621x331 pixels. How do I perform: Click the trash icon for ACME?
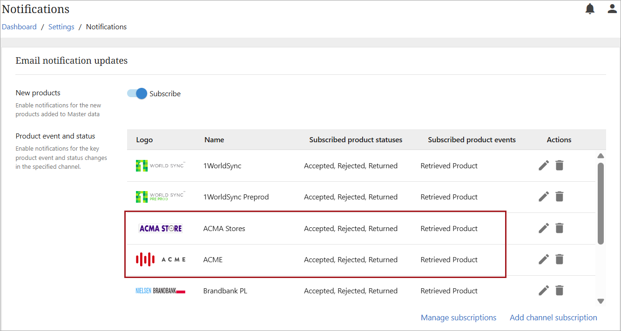pos(560,259)
